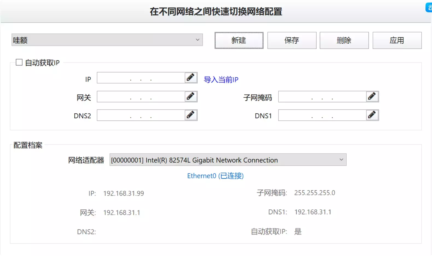The width and height of the screenshot is (432, 256).
Task: Click the title 在不同网络之间快速切换网络配置
Action: point(216,11)
